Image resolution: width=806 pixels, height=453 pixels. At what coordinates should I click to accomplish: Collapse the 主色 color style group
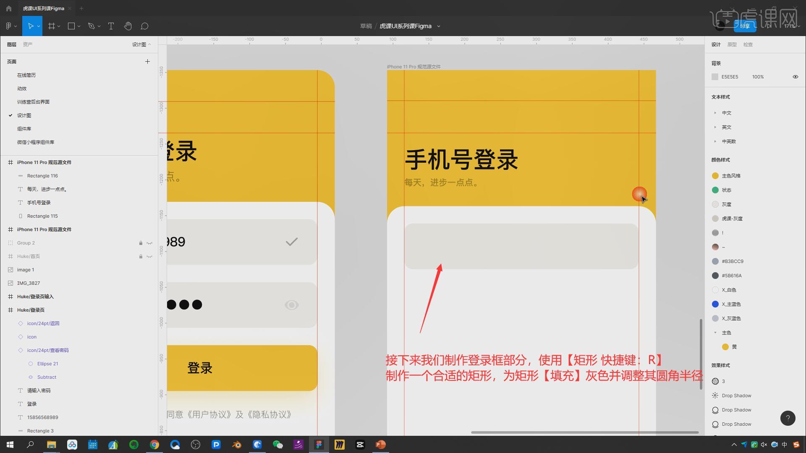point(715,333)
